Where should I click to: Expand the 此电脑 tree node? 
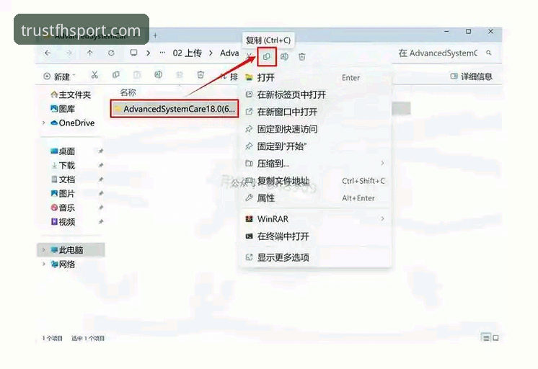click(43, 250)
